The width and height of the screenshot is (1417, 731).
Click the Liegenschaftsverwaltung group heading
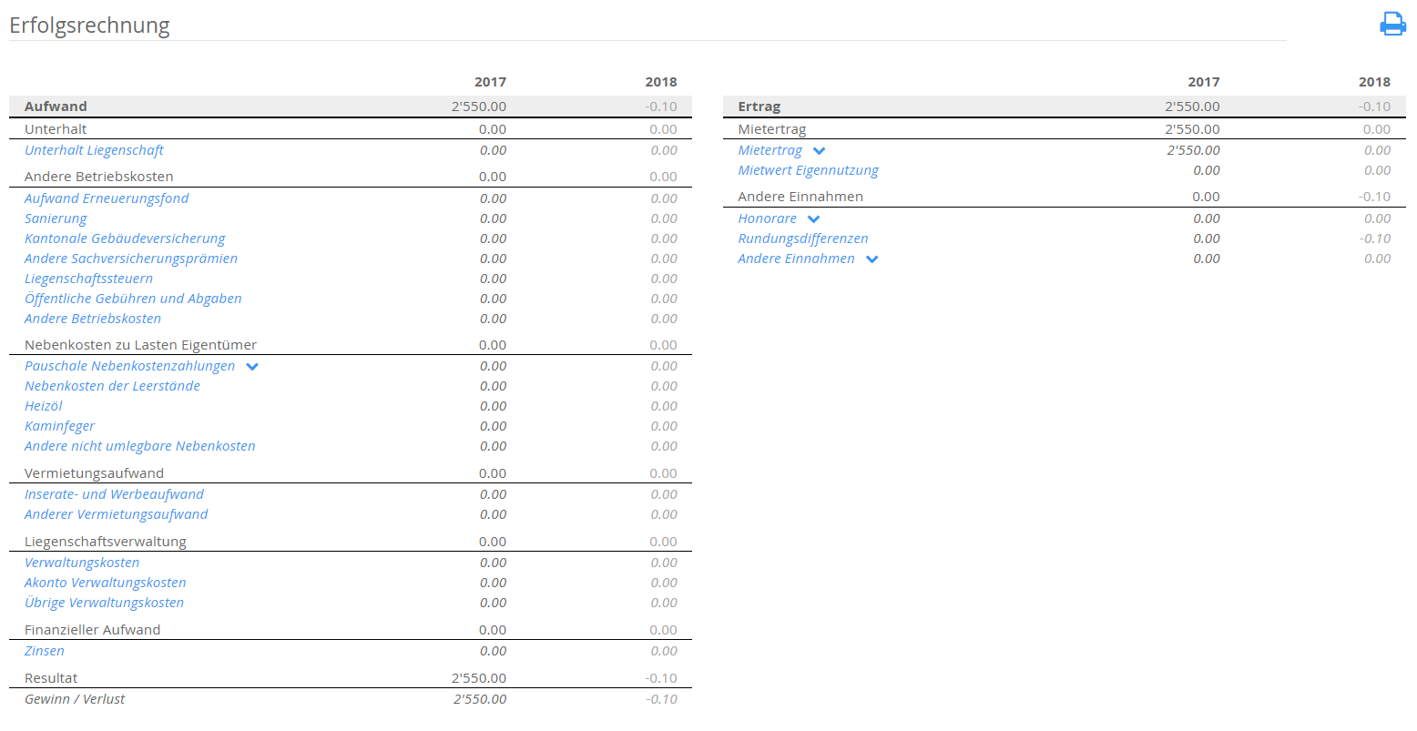tap(106, 542)
